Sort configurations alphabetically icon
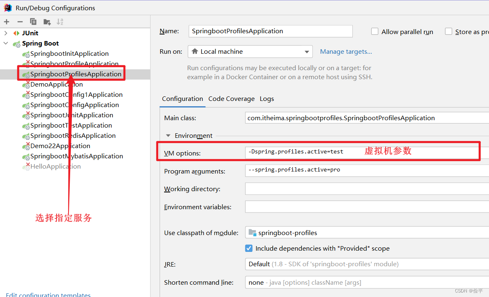 (x=60, y=21)
